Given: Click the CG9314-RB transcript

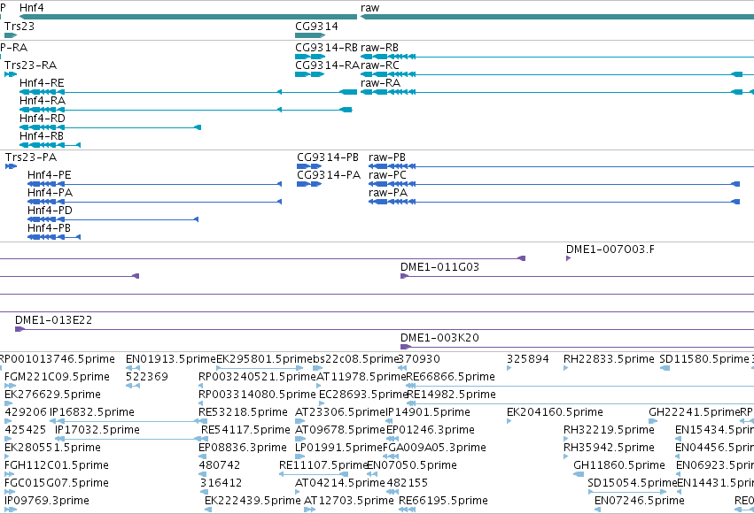Looking at the screenshot, I should tap(310, 57).
